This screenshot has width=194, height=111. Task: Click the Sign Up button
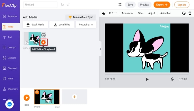click(x=182, y=5)
